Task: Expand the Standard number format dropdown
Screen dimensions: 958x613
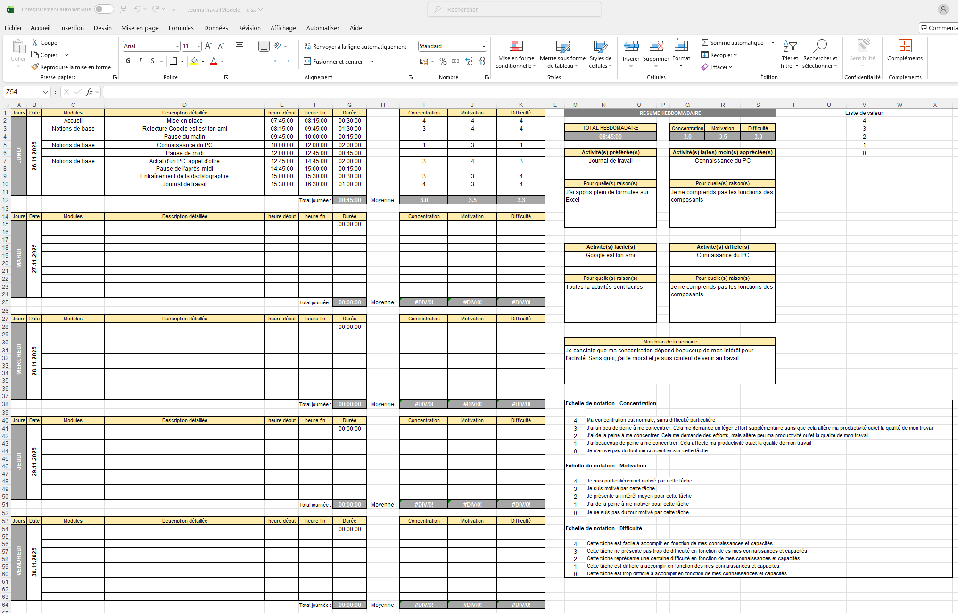Action: click(484, 46)
